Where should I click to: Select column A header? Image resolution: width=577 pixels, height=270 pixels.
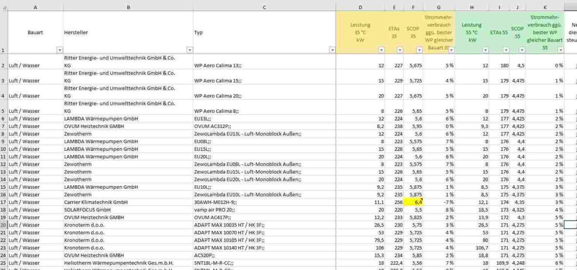tap(35, 7)
